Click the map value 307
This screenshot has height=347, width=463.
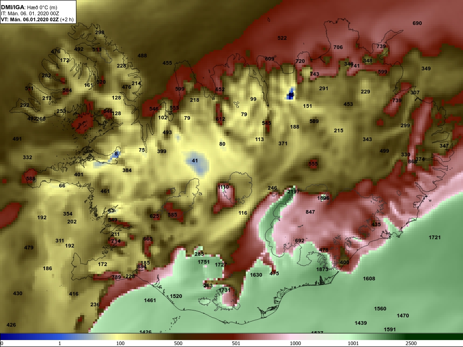[414, 93]
